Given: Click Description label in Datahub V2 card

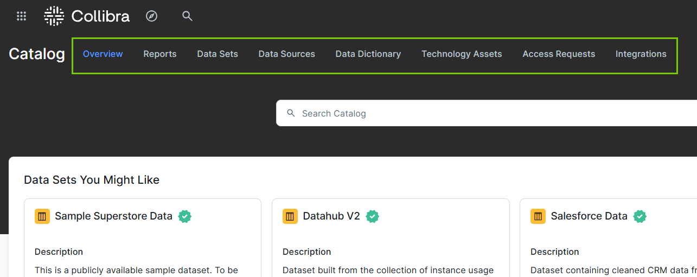Looking at the screenshot, I should pos(306,252).
